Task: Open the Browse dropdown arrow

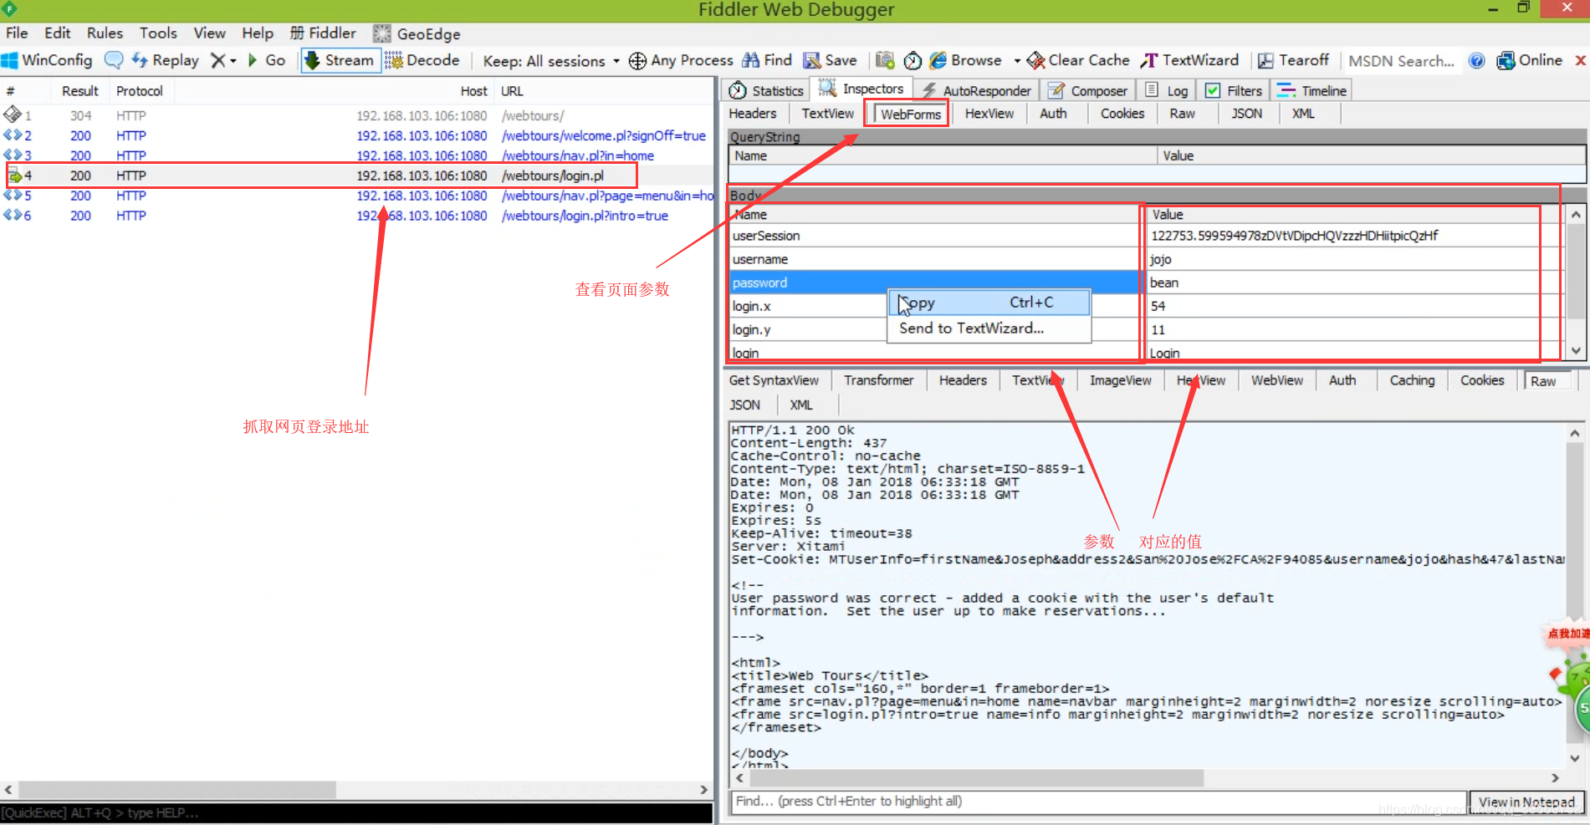Action: (1017, 61)
